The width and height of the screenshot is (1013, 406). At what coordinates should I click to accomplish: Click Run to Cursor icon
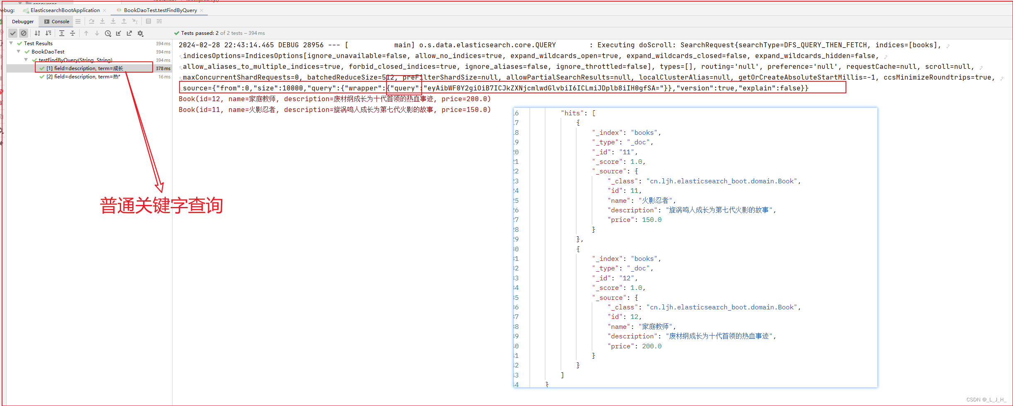click(135, 21)
